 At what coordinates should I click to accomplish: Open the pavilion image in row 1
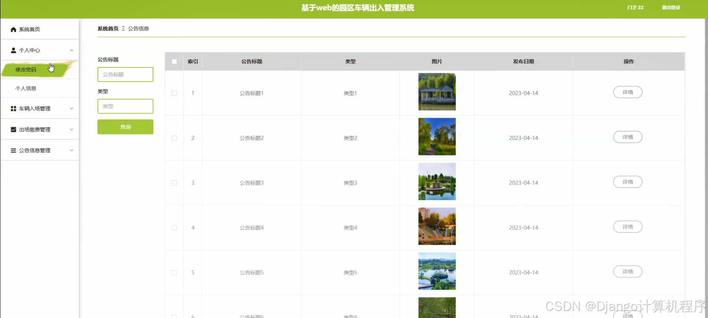(437, 92)
